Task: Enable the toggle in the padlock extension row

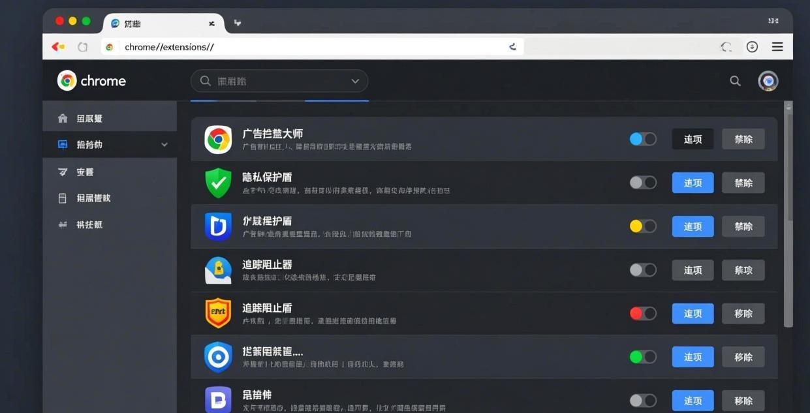Action: (643, 270)
